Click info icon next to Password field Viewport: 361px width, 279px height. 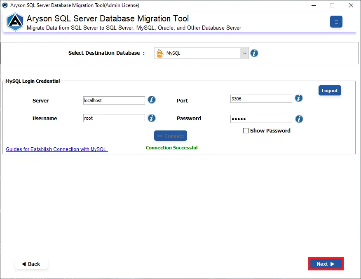click(299, 119)
